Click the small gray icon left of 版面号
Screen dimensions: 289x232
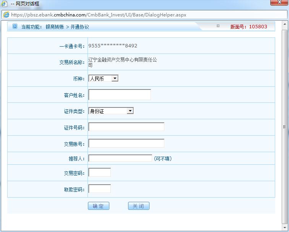pyautogui.click(x=218, y=26)
